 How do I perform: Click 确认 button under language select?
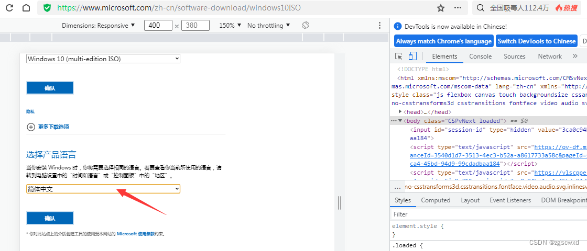click(x=50, y=218)
